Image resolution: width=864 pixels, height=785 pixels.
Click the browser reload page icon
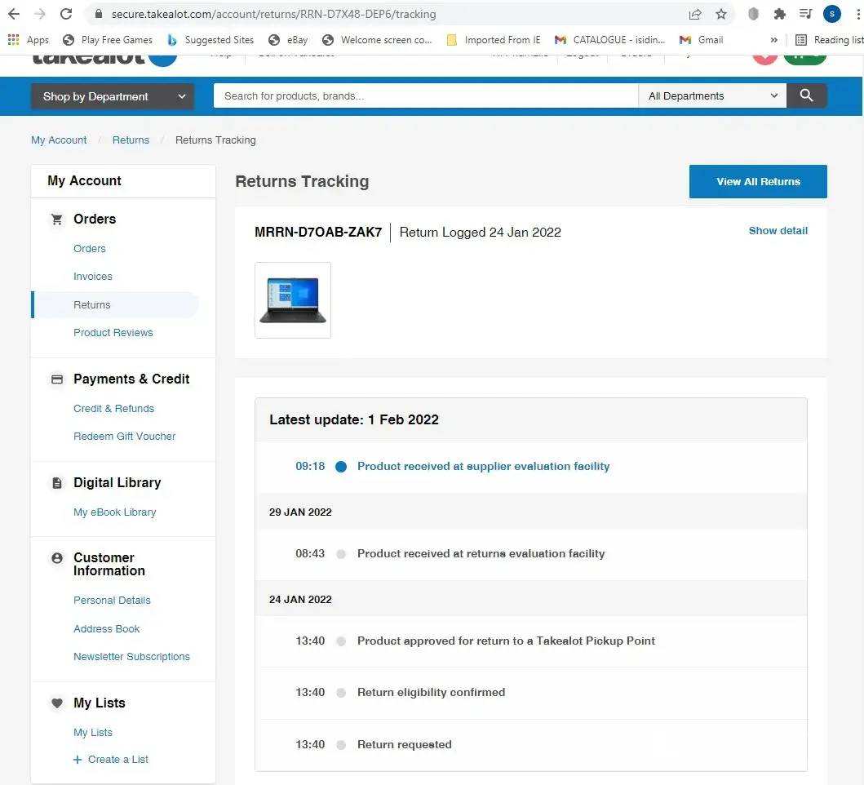tap(67, 14)
